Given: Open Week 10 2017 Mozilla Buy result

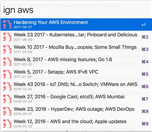Looking at the screenshot, I should 76,49.
